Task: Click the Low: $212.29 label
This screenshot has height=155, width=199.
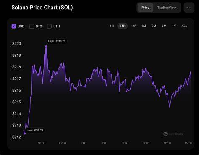Action: coord(35,130)
